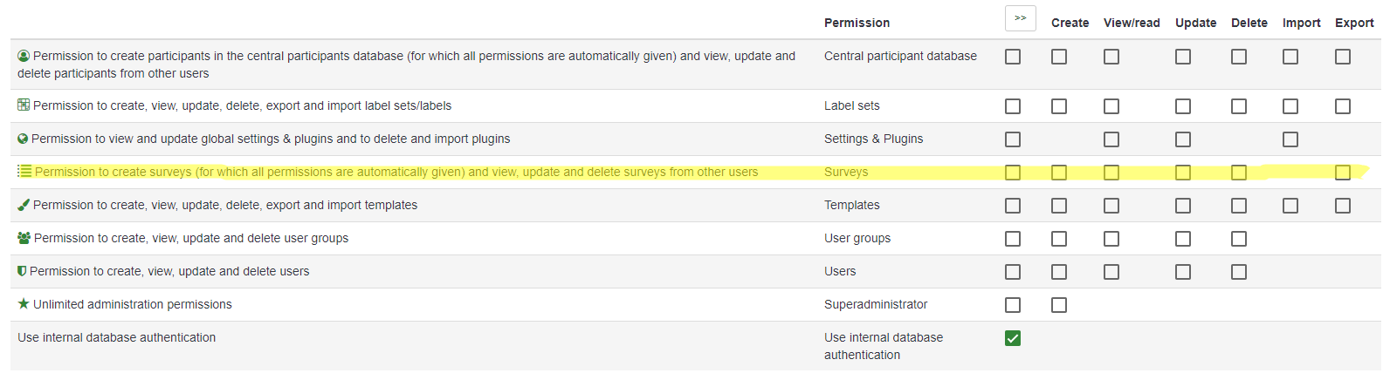This screenshot has height=380, width=1390.
Task: Expand permission columns with >> button
Action: [x=1020, y=18]
